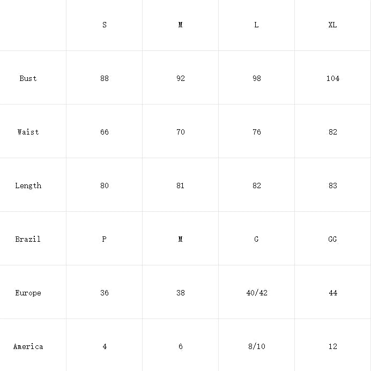Image resolution: width=371 pixels, height=371 pixels.
Task: Select America size 8/10 cell
Action: coord(256,346)
